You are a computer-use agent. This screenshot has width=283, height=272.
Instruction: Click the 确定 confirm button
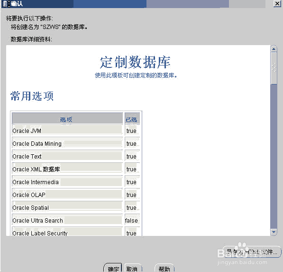(x=113, y=268)
